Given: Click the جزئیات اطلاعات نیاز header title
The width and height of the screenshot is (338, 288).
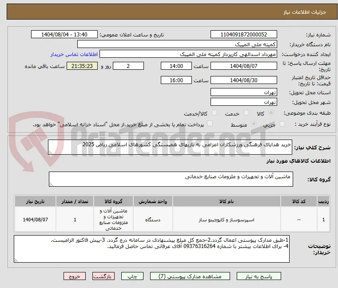Looking at the screenshot, I should pyautogui.click(x=305, y=12).
